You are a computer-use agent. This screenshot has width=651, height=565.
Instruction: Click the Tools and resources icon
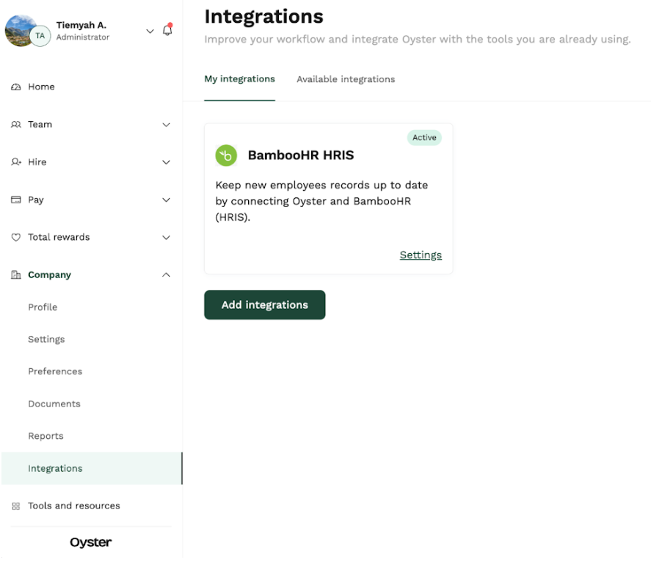click(x=15, y=506)
